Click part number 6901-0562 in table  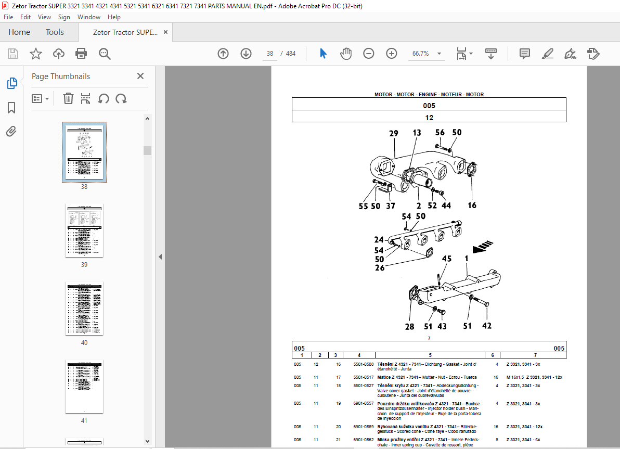tap(364, 440)
